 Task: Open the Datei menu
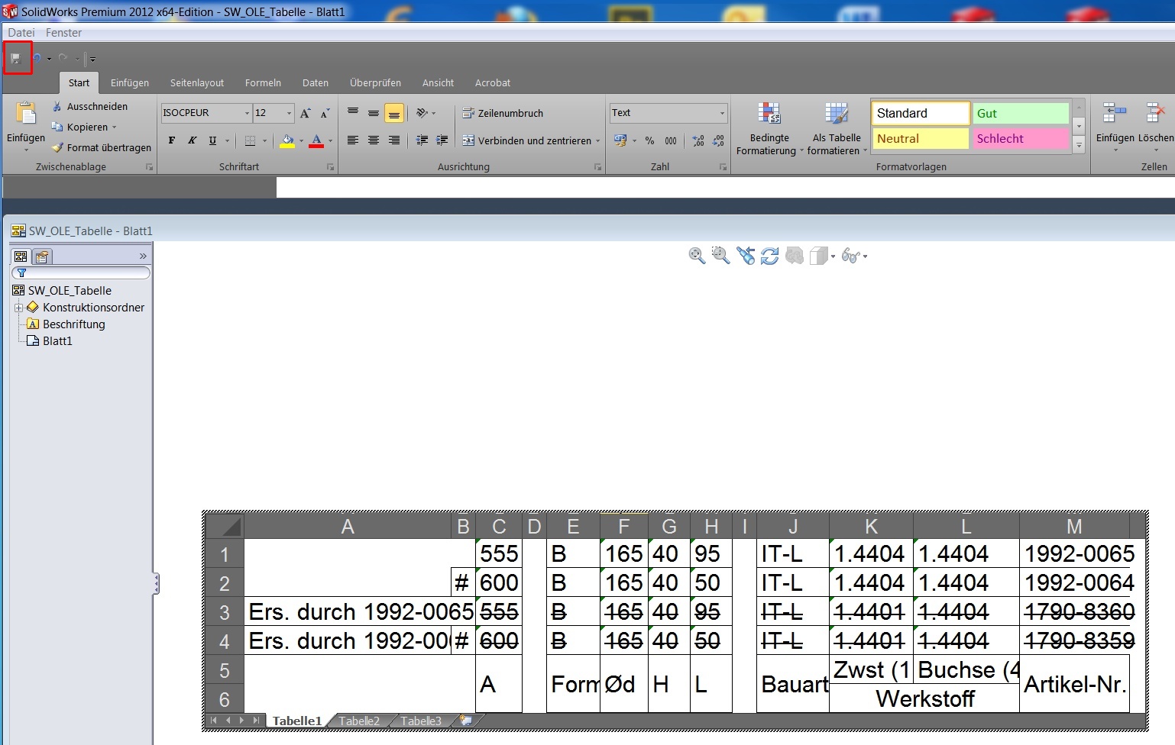tap(21, 32)
